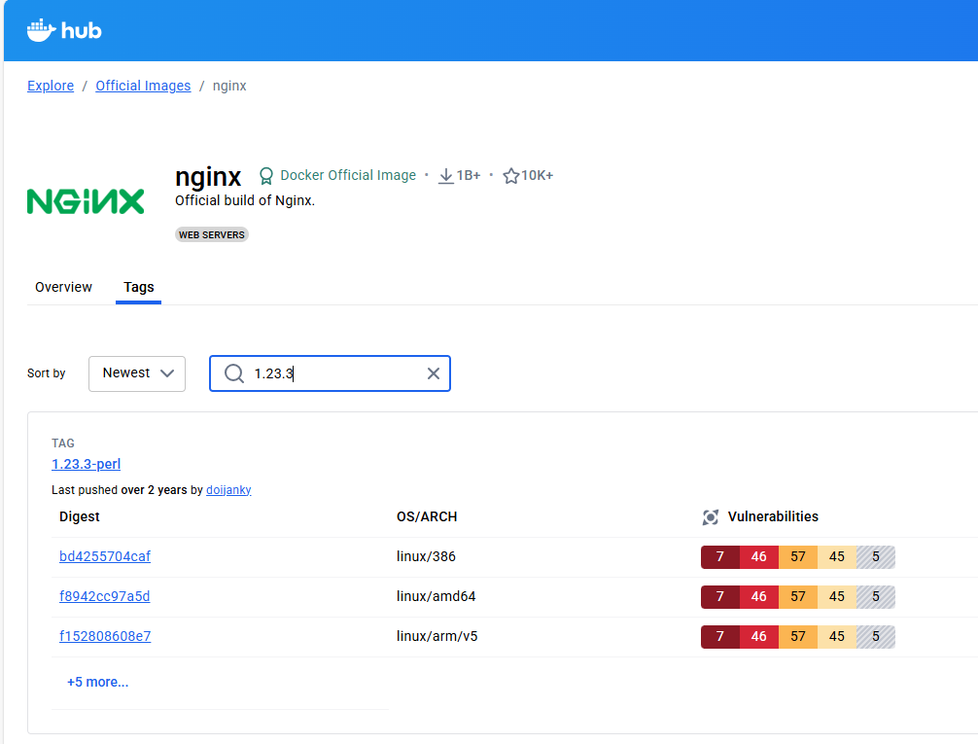Image resolution: width=978 pixels, height=744 pixels.
Task: Click the high count 46 for linux/386
Action: coord(759,556)
